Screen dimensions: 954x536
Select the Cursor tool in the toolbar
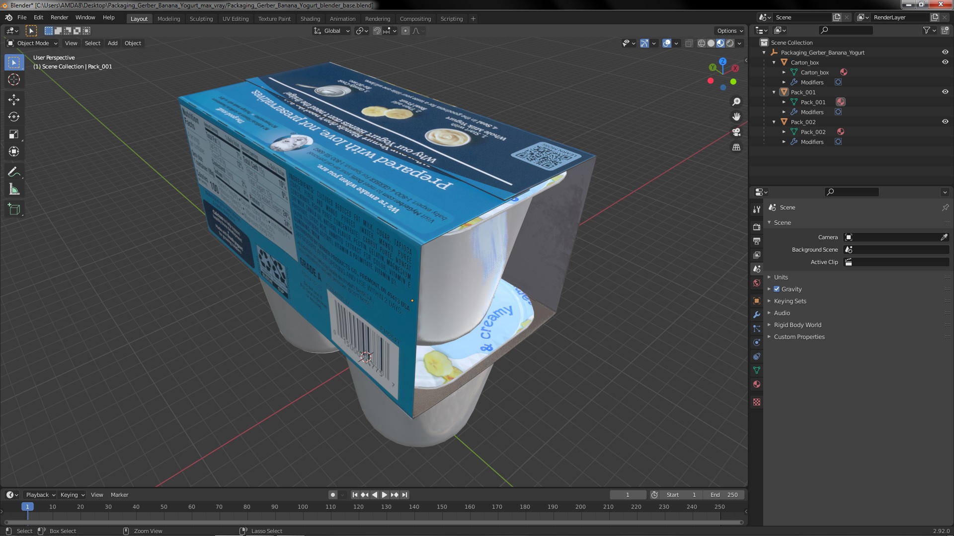coord(14,79)
